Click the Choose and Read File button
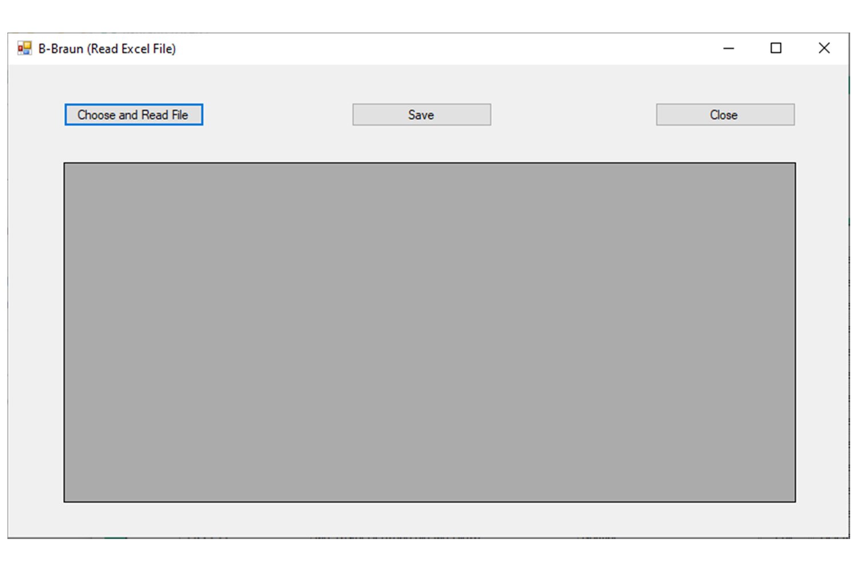The height and width of the screenshot is (571, 857). point(134,115)
